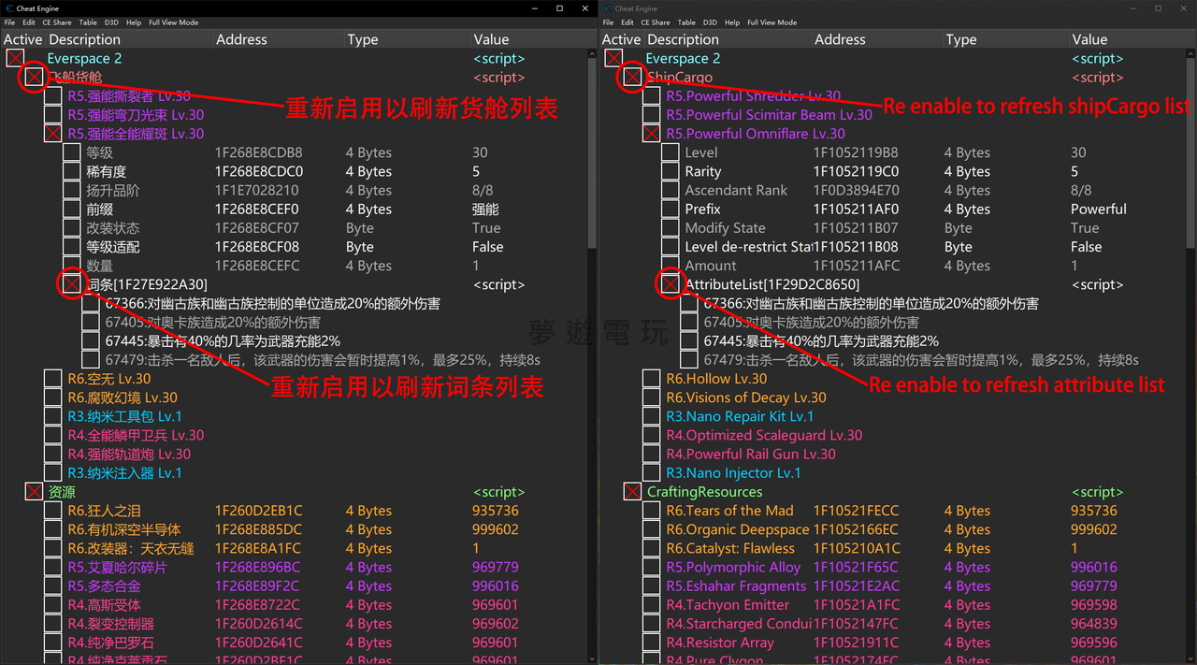
Task: Click the Cheat Engine logo in the right window title bar
Action: 607,8
